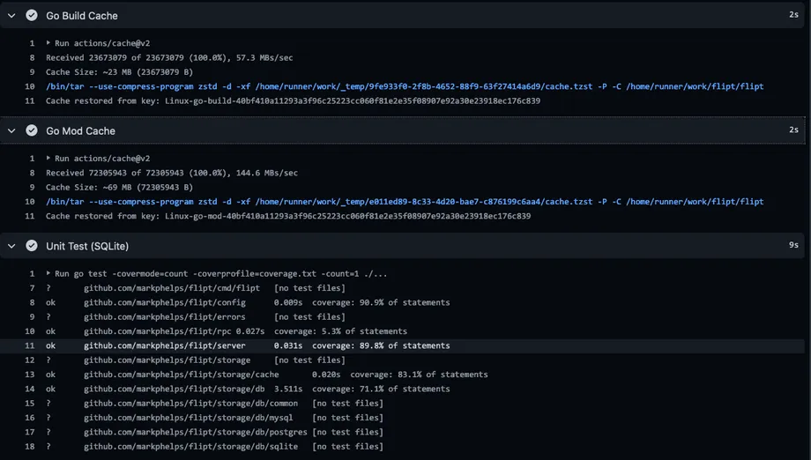811x460 pixels.
Task: Expand the 'Run go test -covermode=count' line
Action: tap(48, 273)
